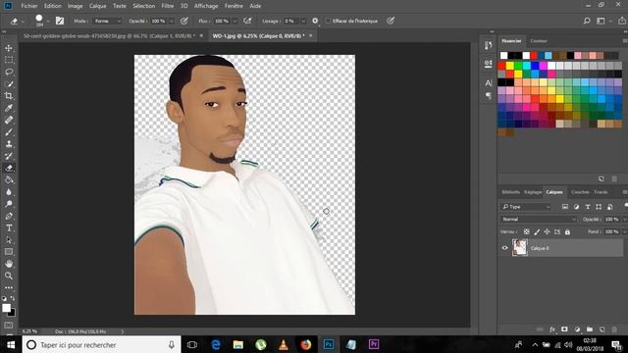Viewport: 628px width, 353px height.
Task: Toggle lock transparent pixels
Action: point(527,231)
